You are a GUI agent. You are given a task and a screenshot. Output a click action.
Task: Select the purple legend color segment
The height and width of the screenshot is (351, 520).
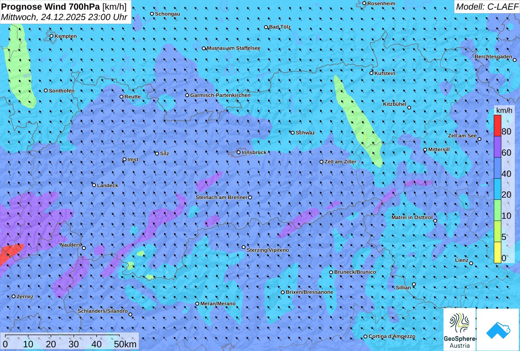click(497, 147)
